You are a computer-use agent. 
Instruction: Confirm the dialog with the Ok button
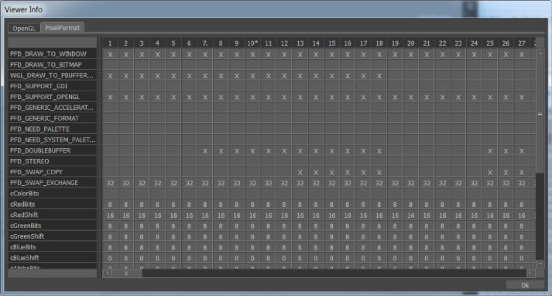pyautogui.click(x=525, y=285)
